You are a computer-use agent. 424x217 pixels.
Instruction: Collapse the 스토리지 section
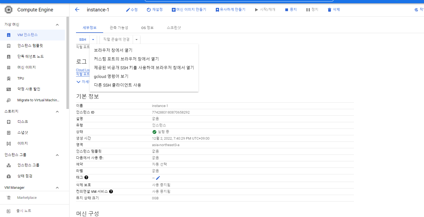57,112
